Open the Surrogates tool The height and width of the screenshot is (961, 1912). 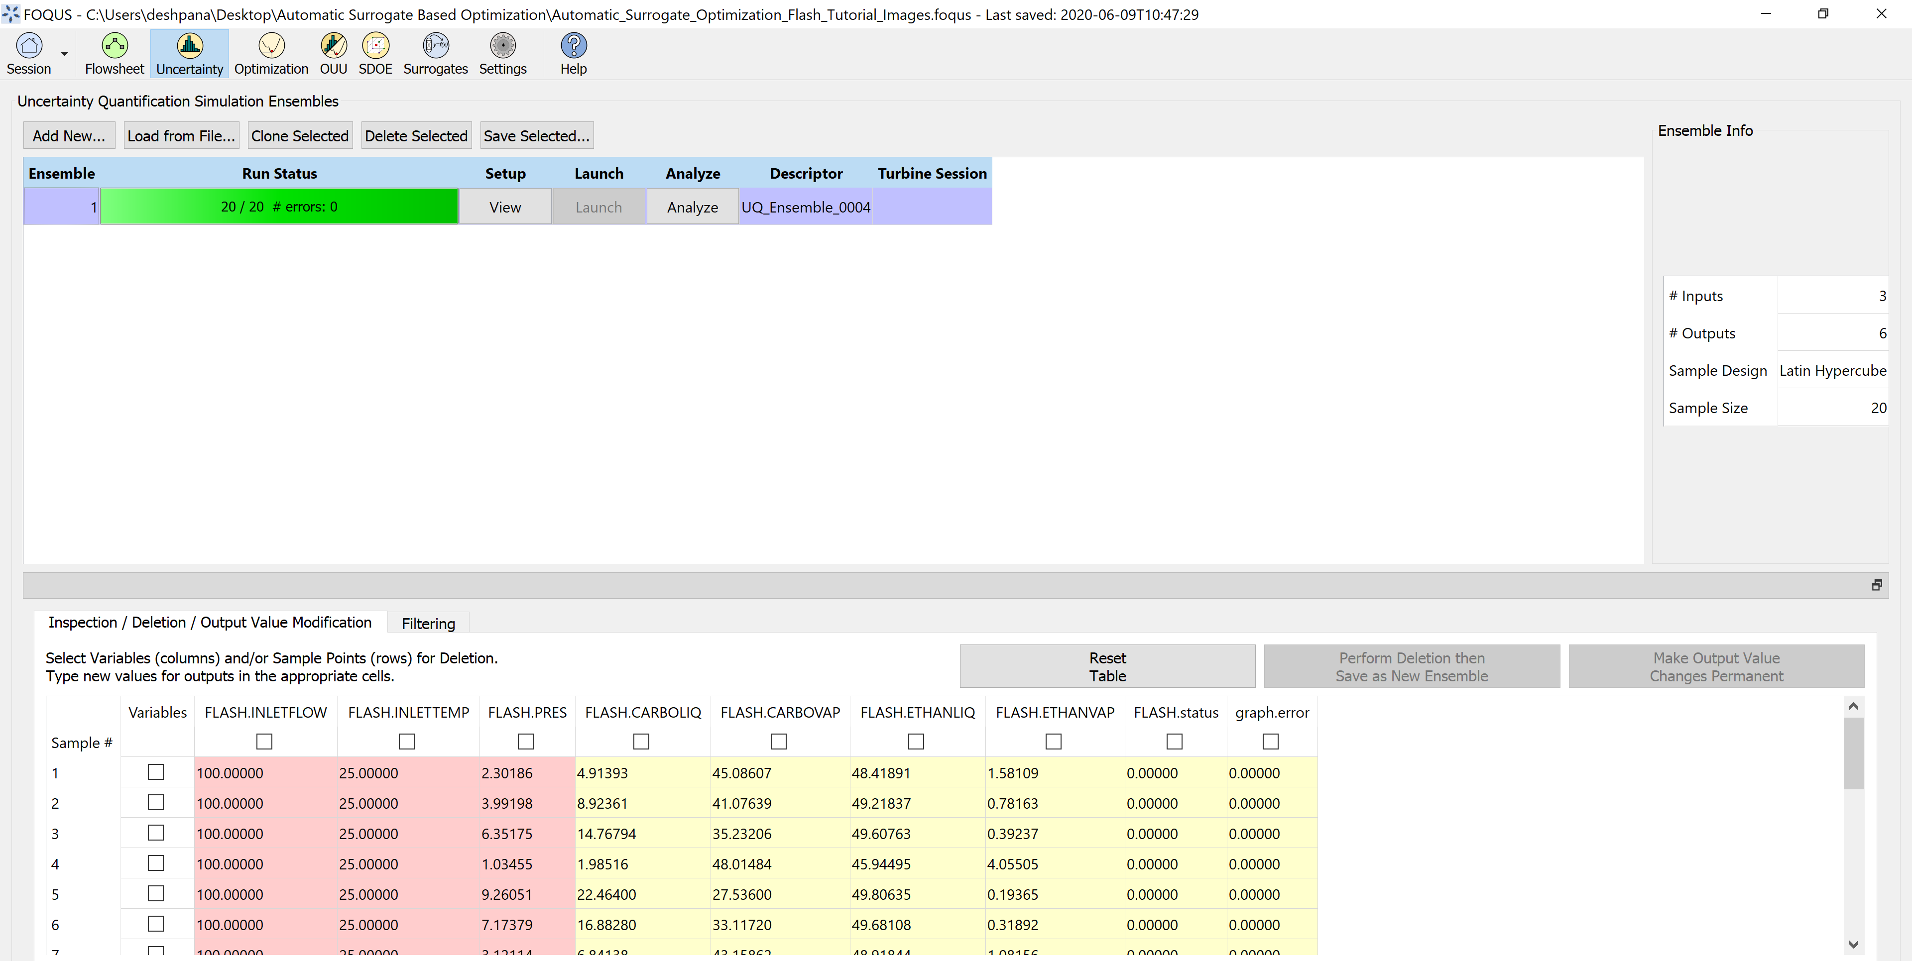coord(435,46)
